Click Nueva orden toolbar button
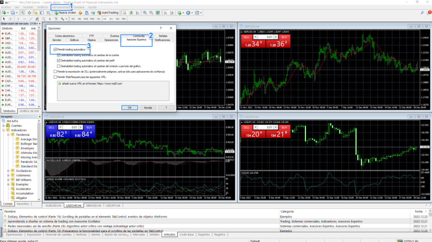The height and width of the screenshot is (242, 432). pos(65,13)
